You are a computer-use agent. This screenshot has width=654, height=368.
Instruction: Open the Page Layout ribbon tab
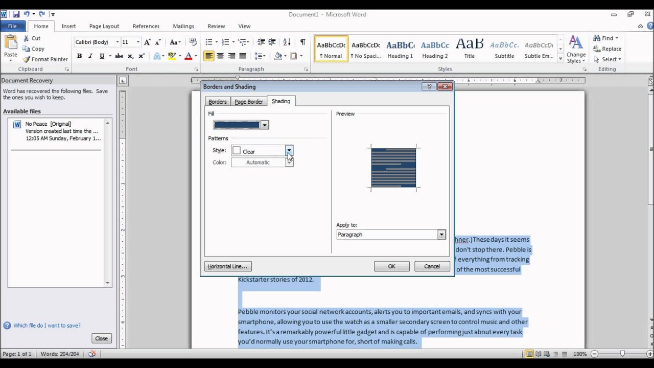click(x=104, y=26)
